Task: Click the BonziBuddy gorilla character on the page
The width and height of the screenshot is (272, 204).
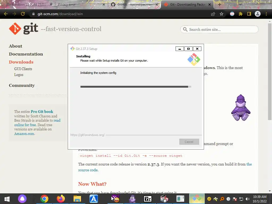Action: 241,108
